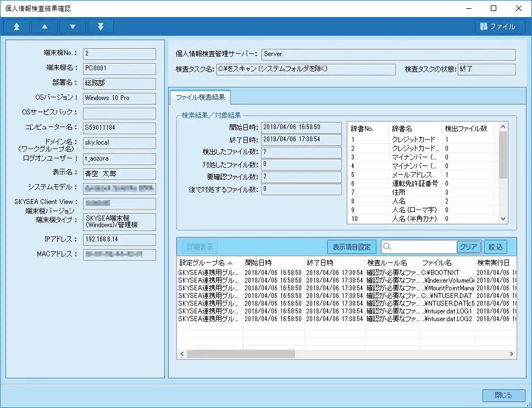
Task: Jump to the first record arrow button
Action: point(16,26)
